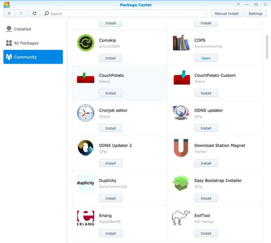Click the DDNS Updater 2 title

115,146
